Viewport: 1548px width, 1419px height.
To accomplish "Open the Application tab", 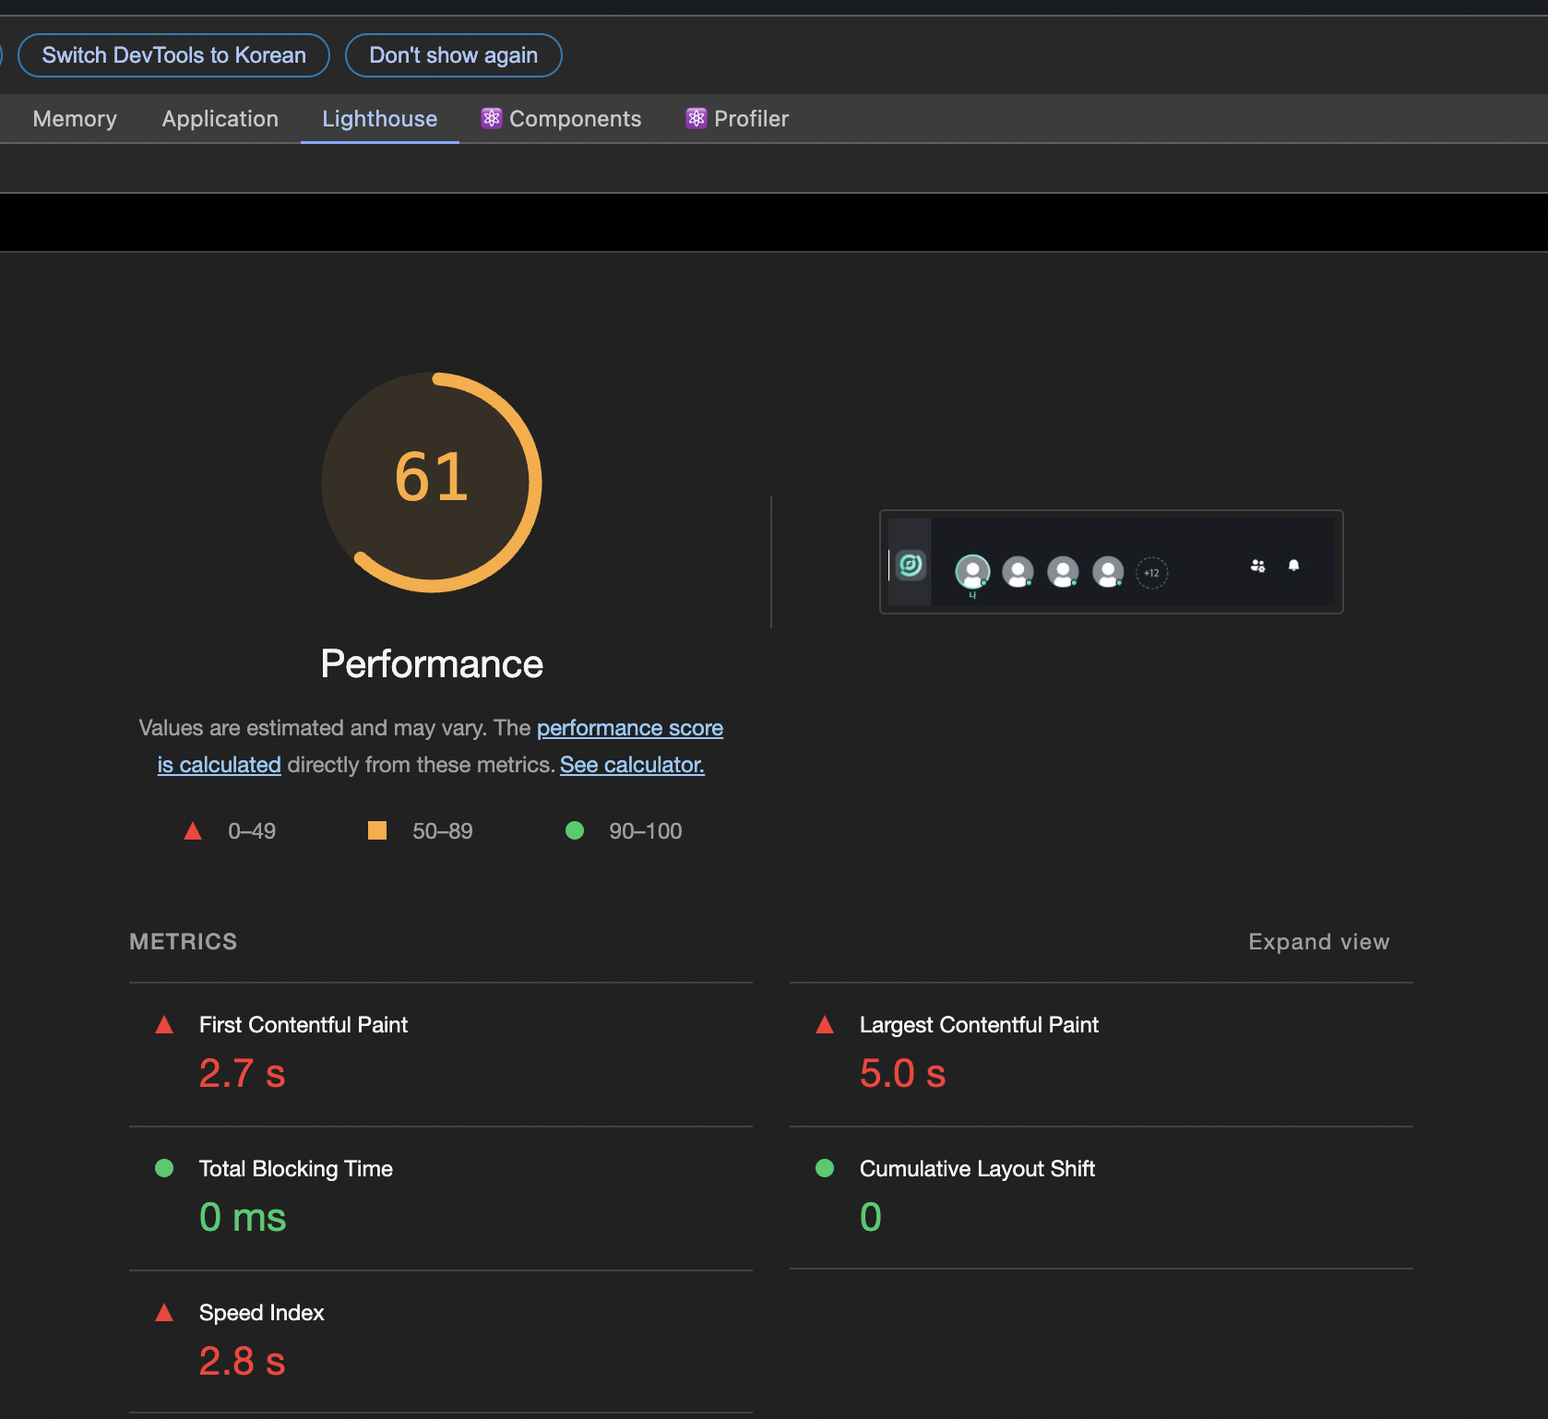I will pyautogui.click(x=220, y=119).
